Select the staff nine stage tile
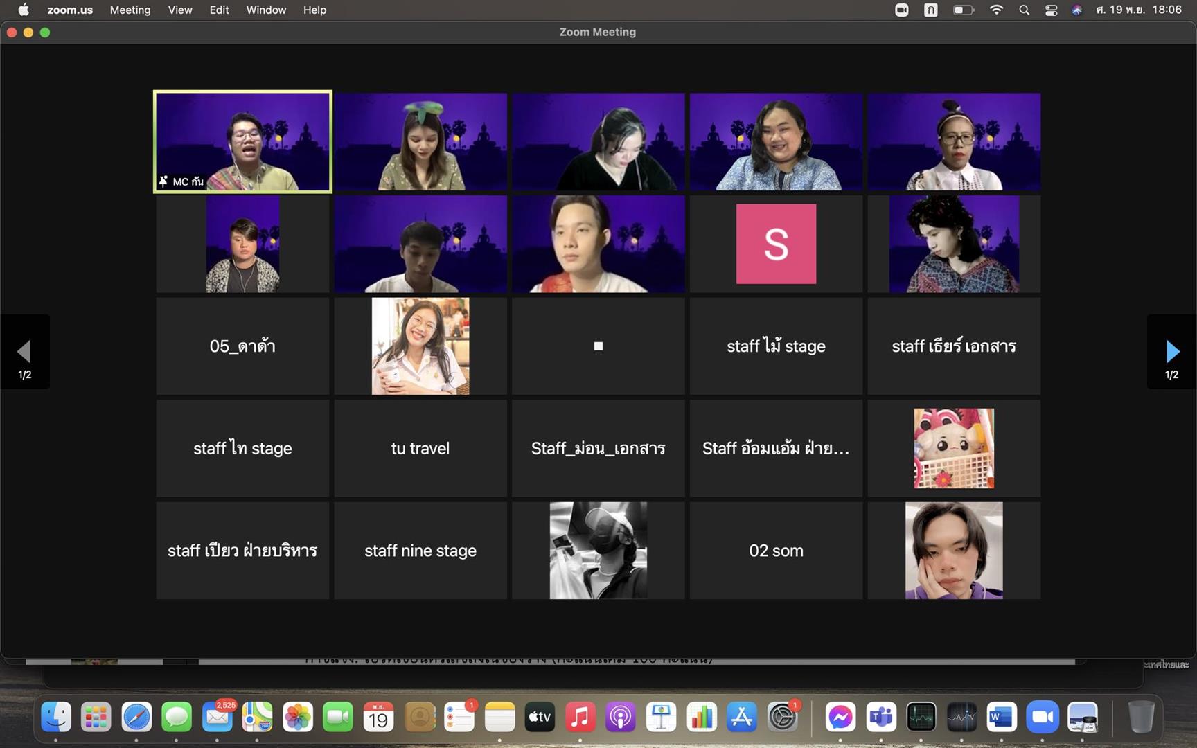This screenshot has height=748, width=1197. 420,551
